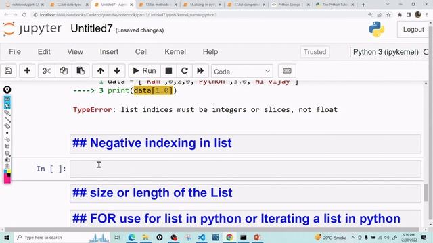Copy selected cells icon
433x243 pixels.
click(64, 71)
